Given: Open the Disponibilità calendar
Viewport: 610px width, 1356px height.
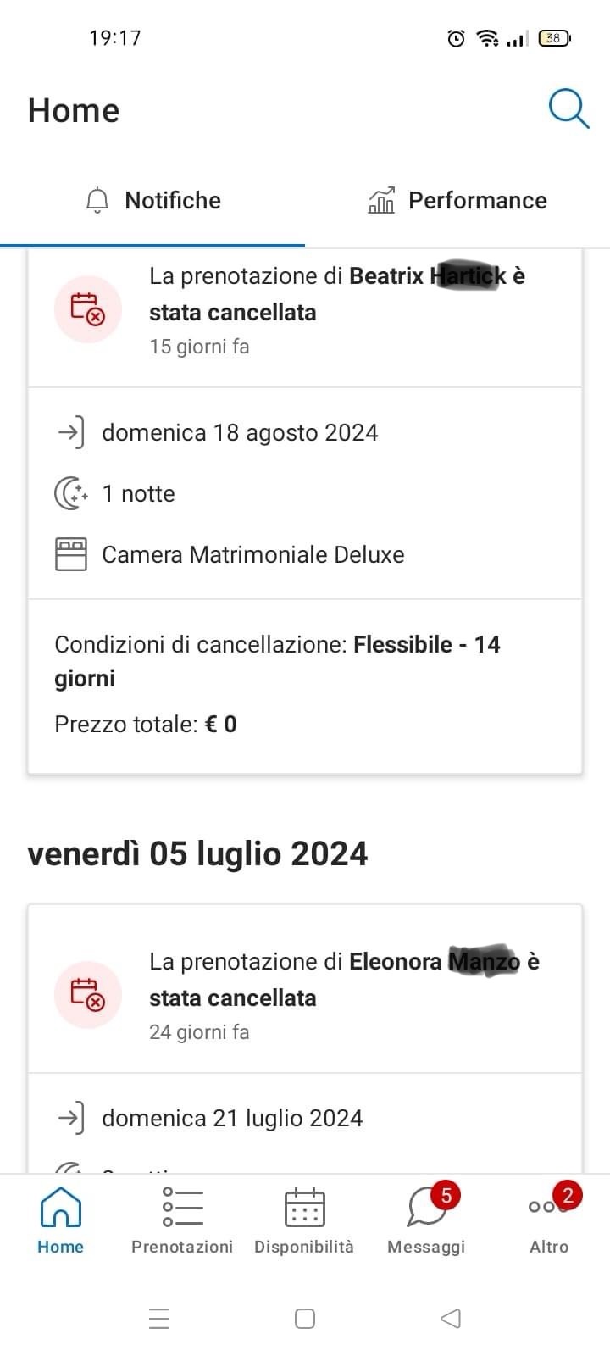Looking at the screenshot, I should 304,1220.
